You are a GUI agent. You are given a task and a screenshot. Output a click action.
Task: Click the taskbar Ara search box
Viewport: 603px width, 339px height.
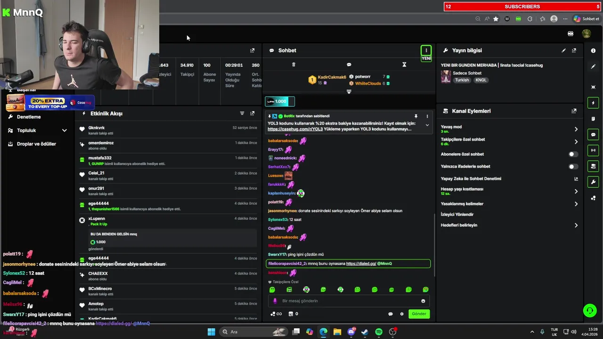pyautogui.click(x=253, y=332)
